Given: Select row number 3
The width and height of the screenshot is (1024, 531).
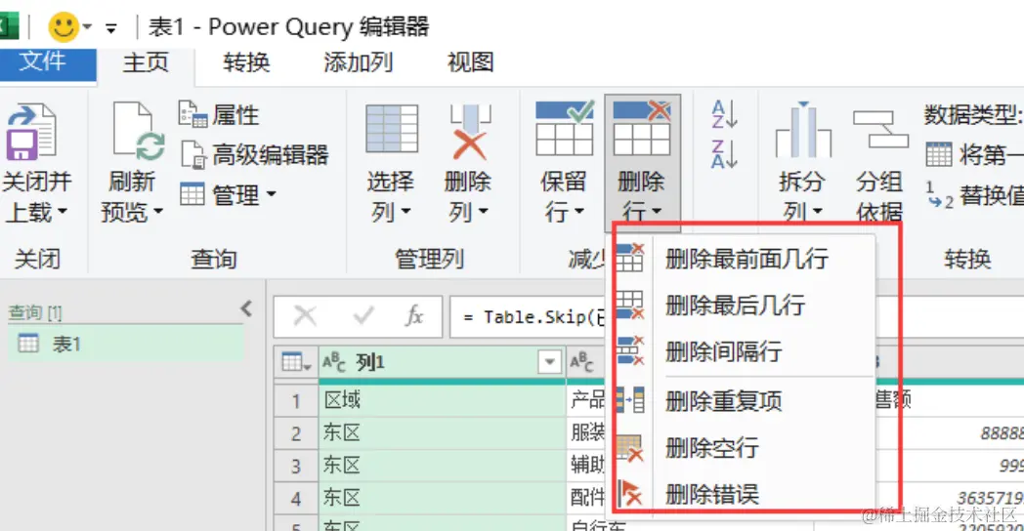Looking at the screenshot, I should [296, 466].
